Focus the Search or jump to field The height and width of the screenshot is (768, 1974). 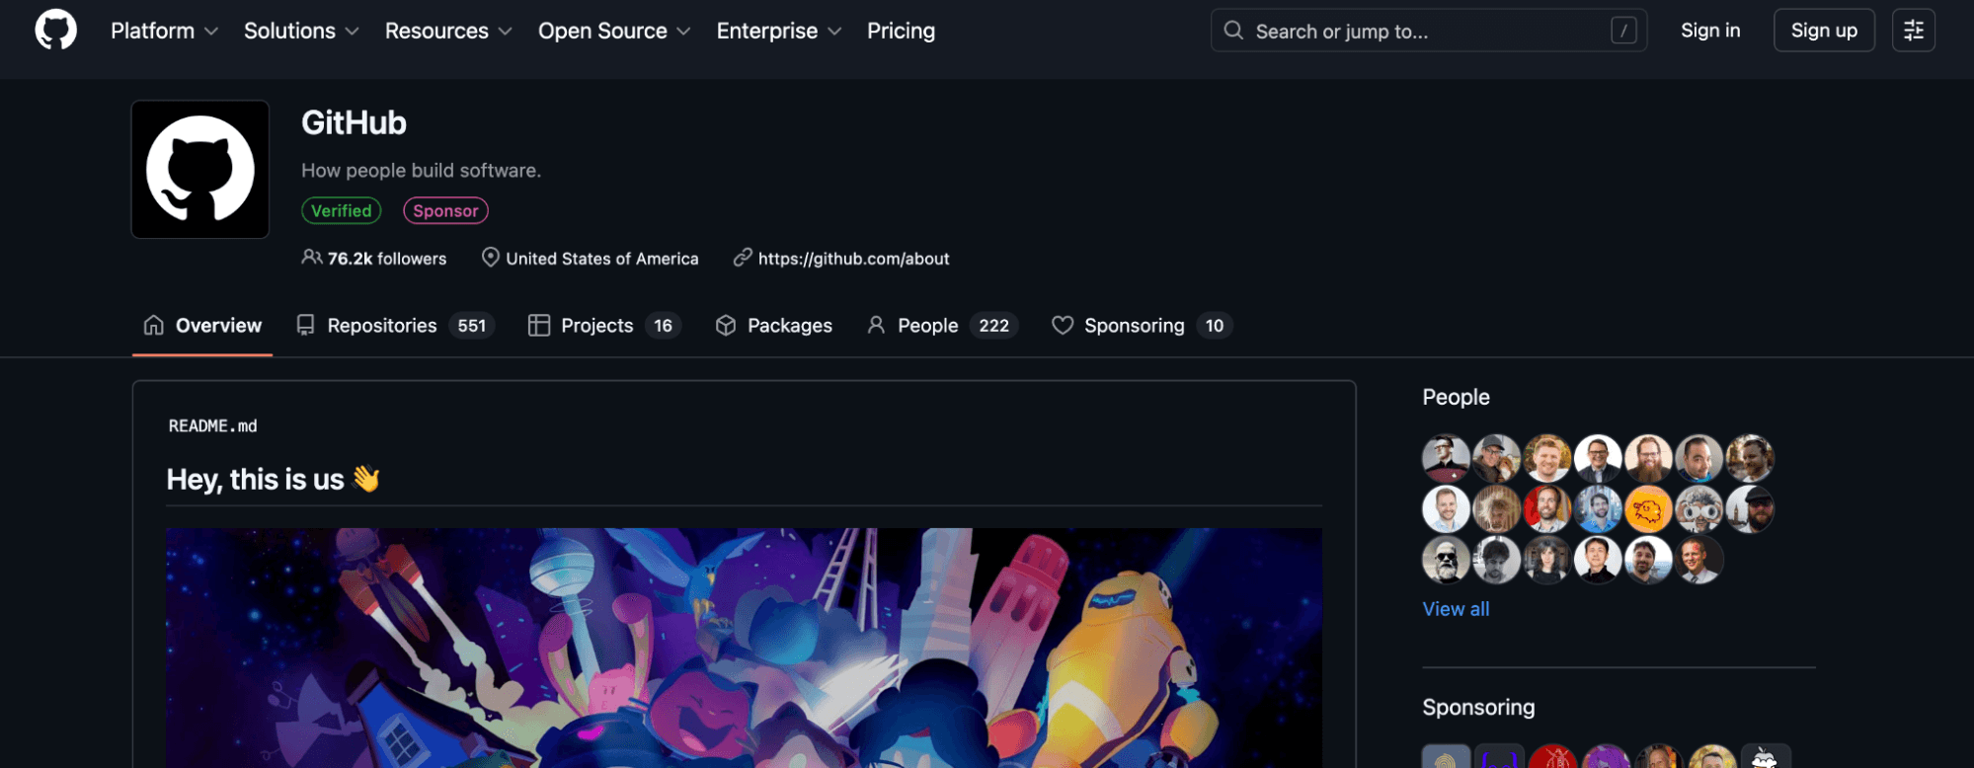pos(1429,31)
